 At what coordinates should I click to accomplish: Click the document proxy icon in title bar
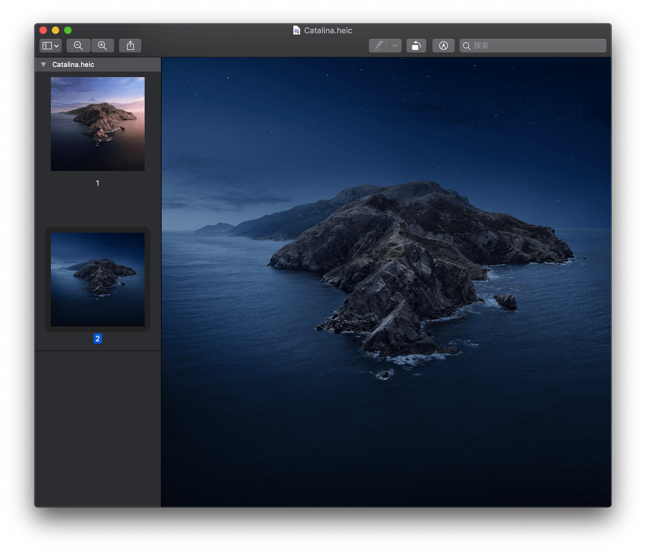pyautogui.click(x=297, y=30)
